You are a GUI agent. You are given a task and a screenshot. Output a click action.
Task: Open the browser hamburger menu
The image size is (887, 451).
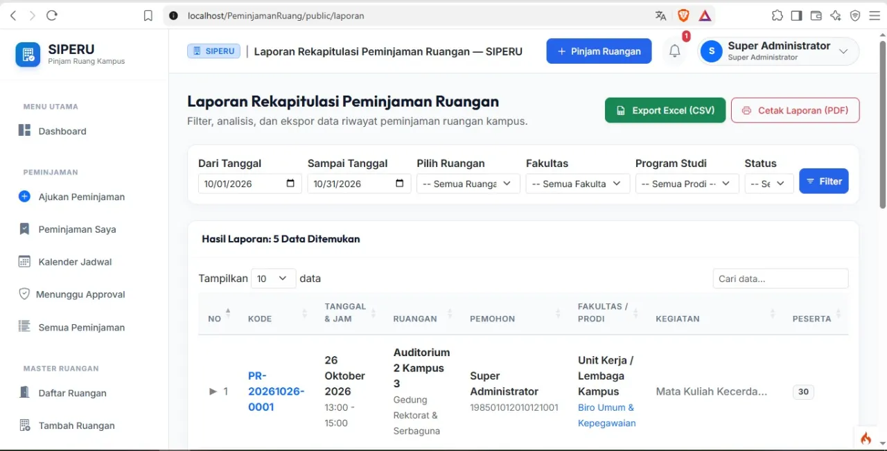(875, 15)
